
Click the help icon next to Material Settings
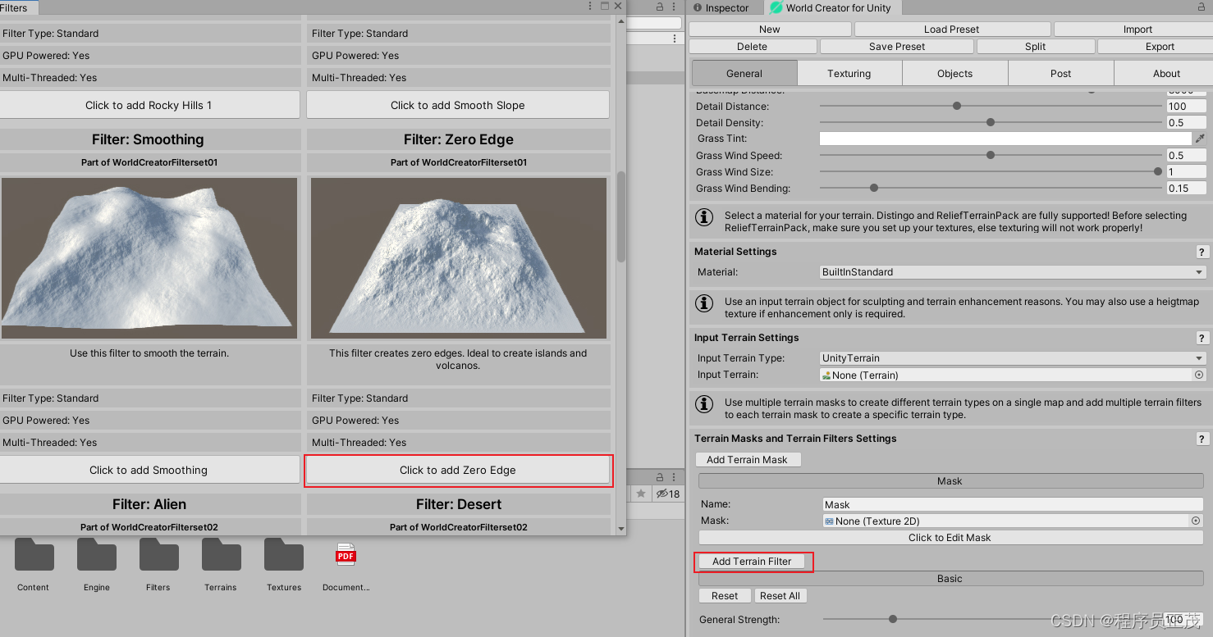pos(1202,252)
